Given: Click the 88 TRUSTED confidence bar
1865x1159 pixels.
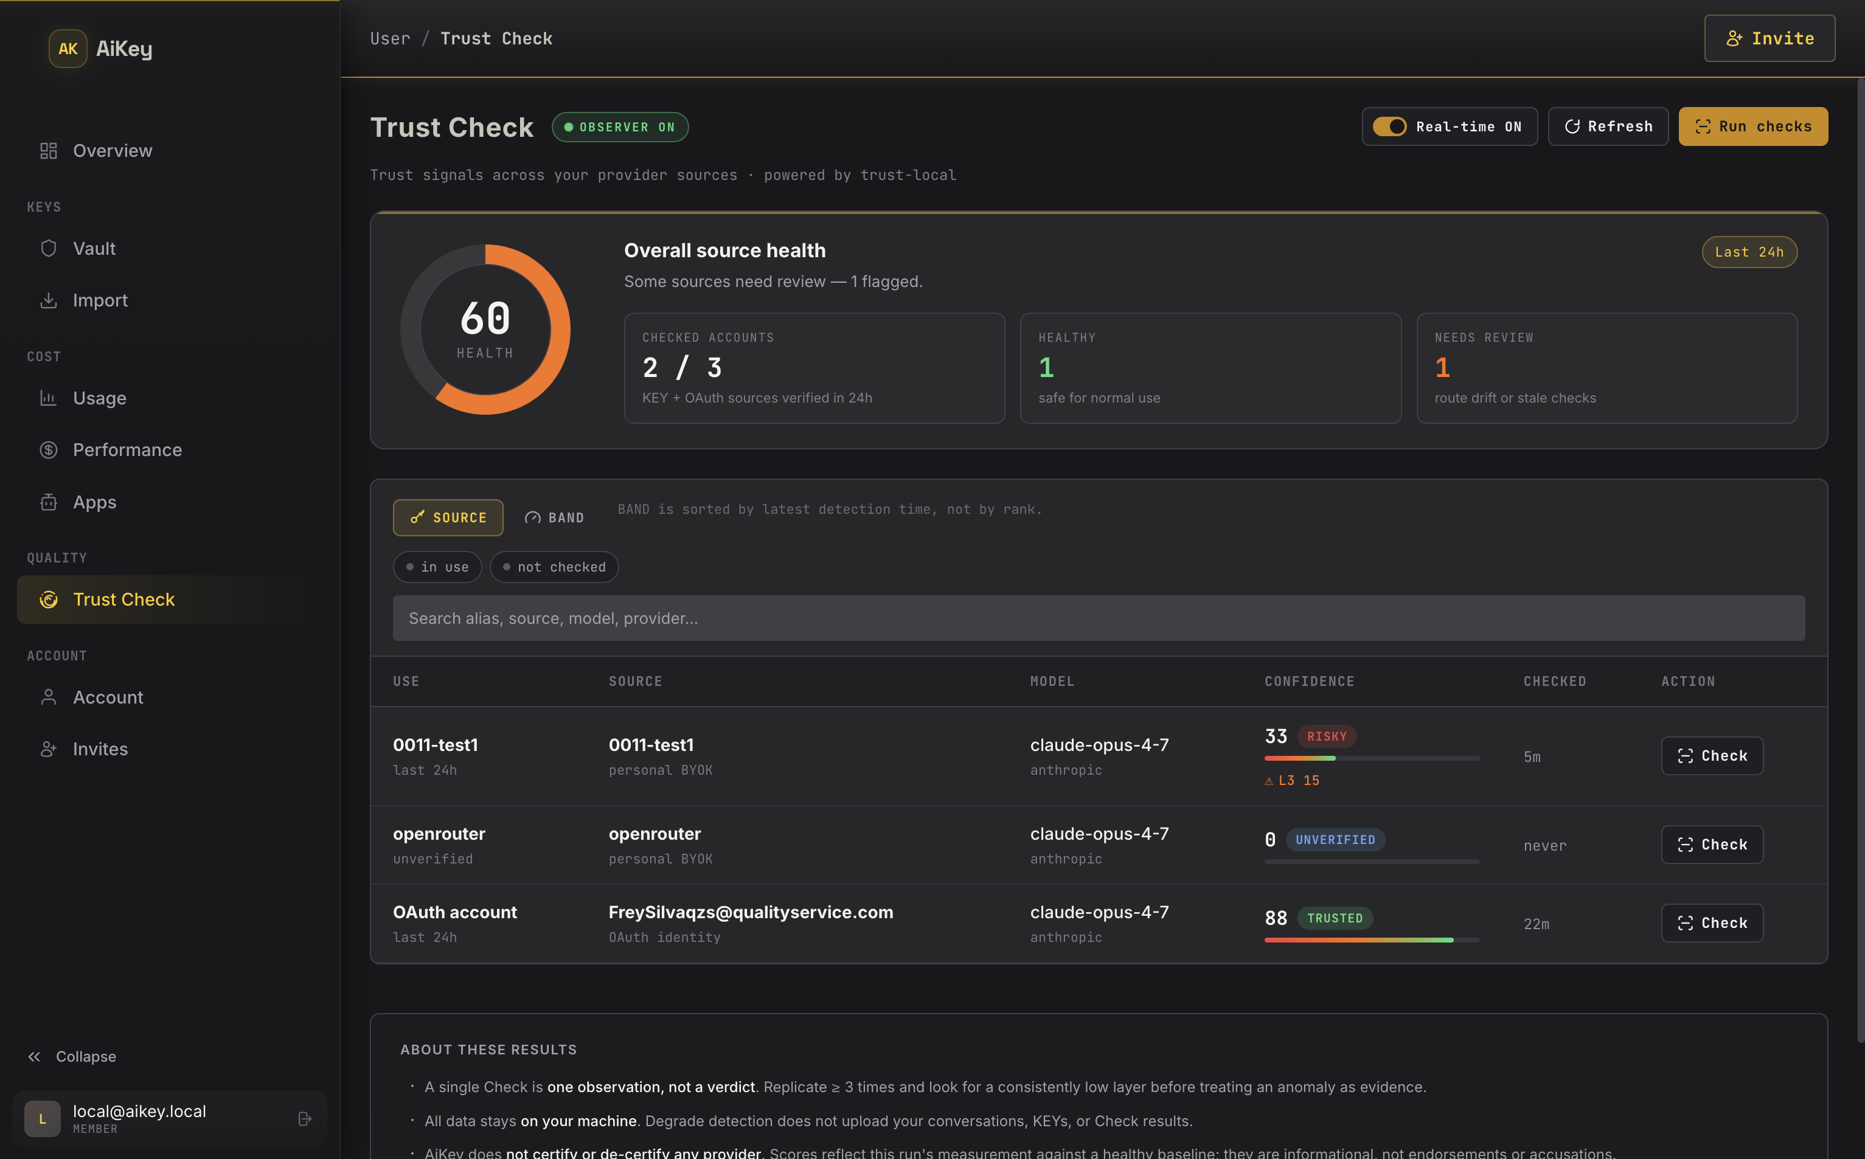Looking at the screenshot, I should (x=1371, y=939).
